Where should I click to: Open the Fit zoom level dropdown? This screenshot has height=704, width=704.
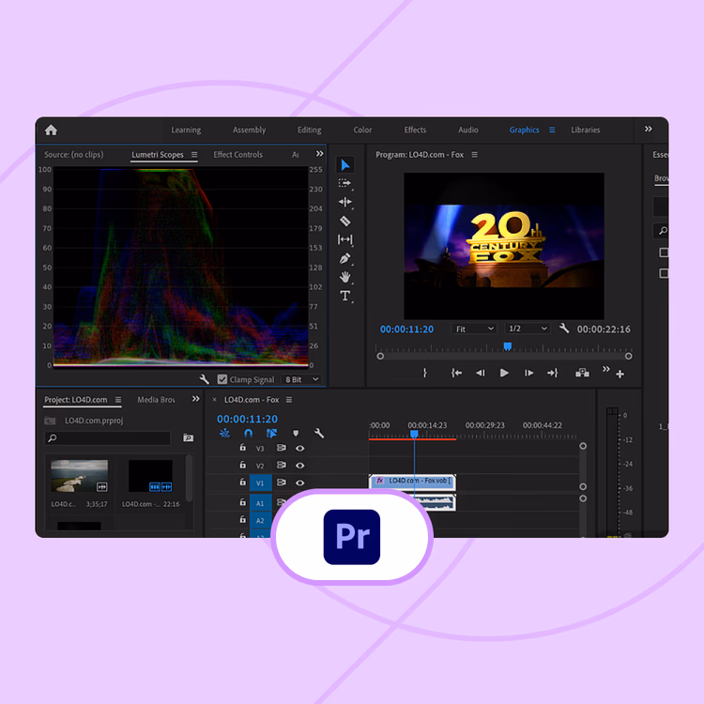475,329
